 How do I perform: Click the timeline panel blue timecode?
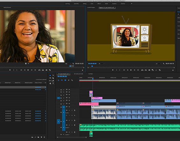[x=62, y=77]
